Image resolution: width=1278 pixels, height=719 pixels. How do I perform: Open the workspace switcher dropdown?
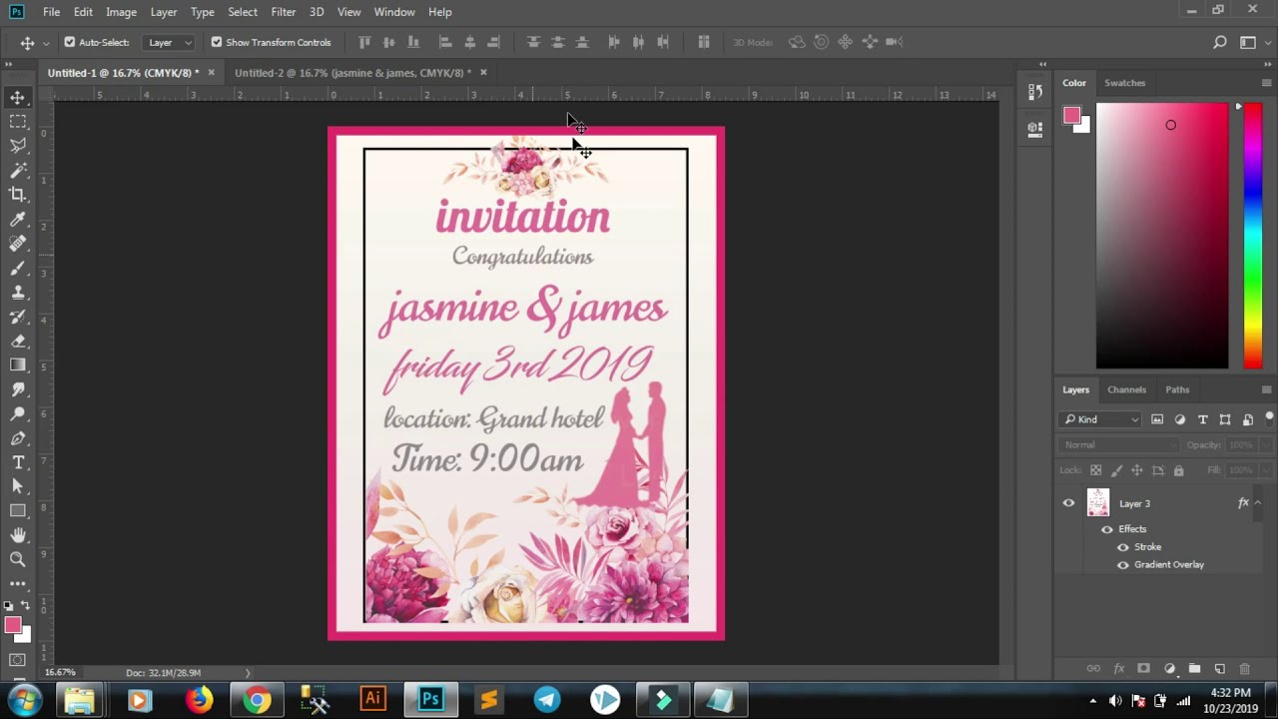coord(1251,42)
